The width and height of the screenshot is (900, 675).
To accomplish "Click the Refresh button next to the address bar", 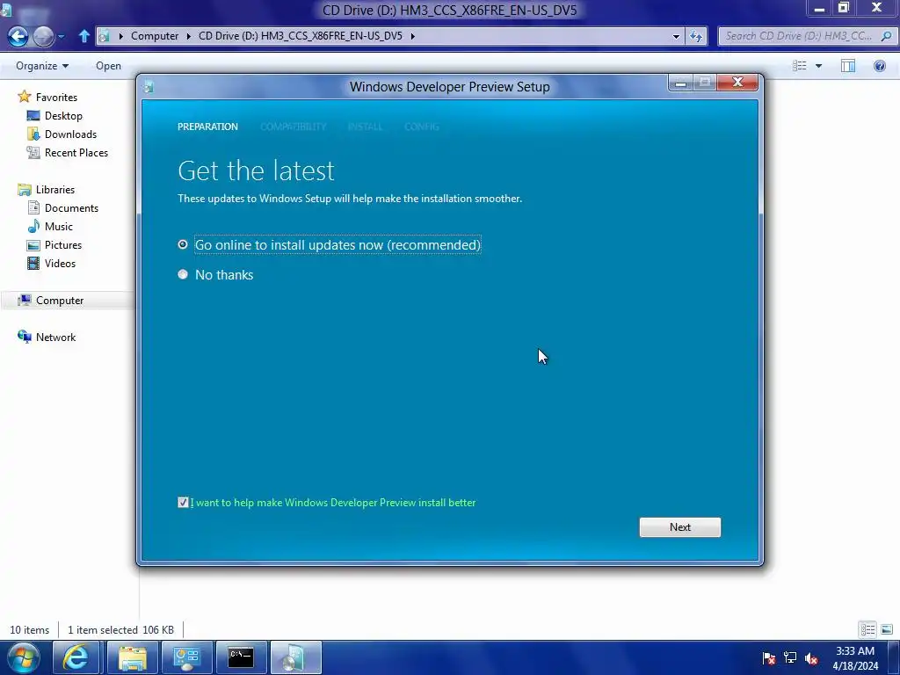I will pos(696,36).
